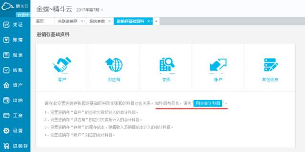Open the 设置 settings gear icon

(7, 131)
